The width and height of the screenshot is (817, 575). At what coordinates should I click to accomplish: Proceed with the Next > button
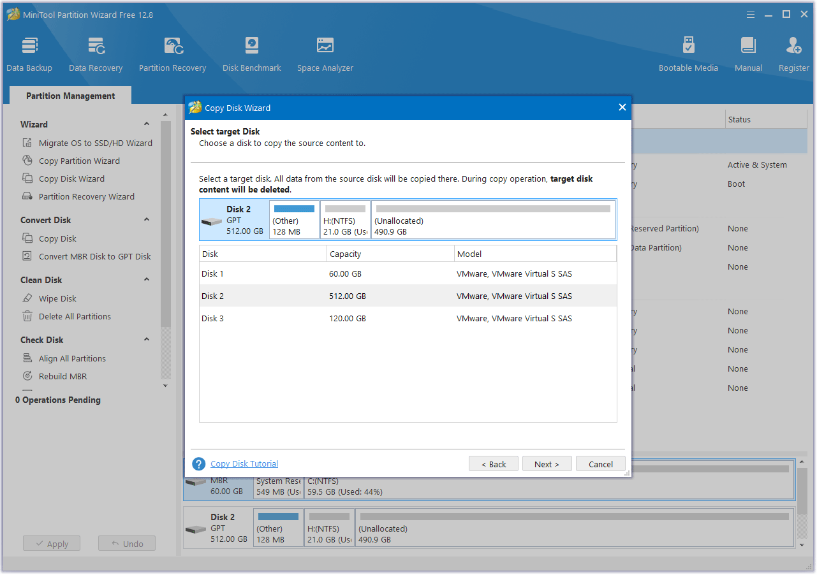[x=547, y=464]
